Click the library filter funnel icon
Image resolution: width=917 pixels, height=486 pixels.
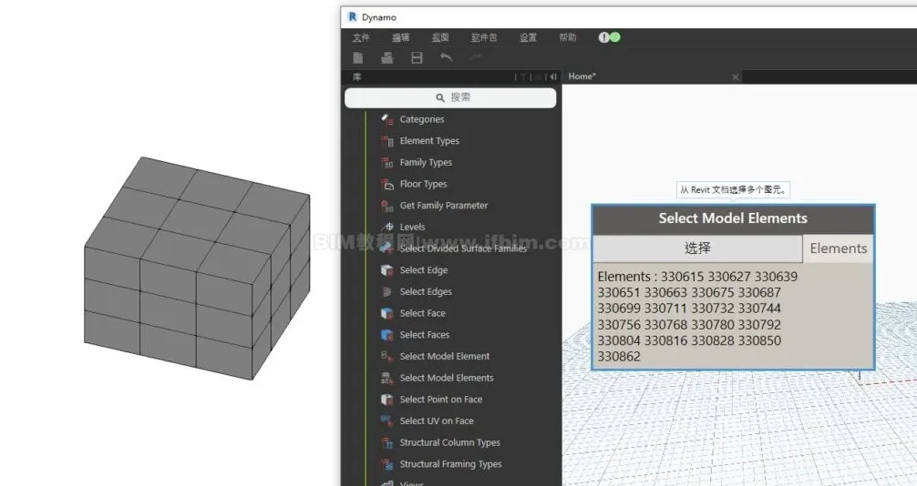523,76
